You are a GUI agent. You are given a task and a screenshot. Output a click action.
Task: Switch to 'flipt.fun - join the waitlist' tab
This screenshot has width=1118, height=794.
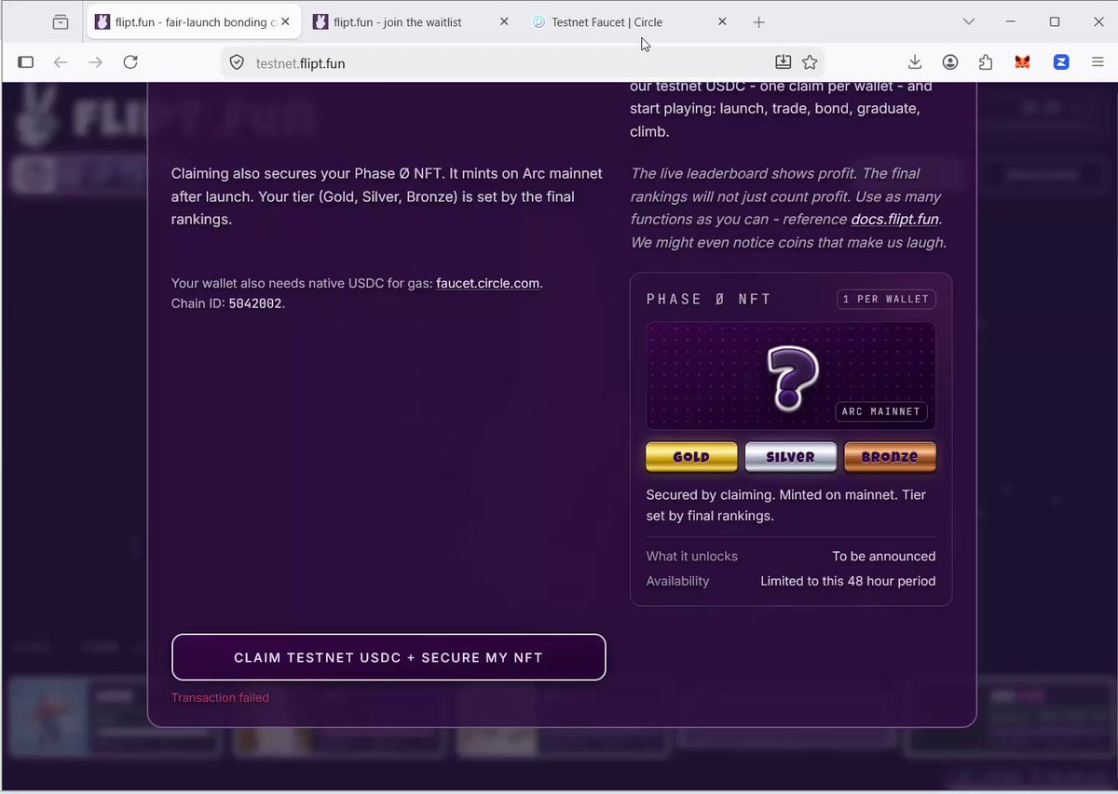click(x=413, y=22)
